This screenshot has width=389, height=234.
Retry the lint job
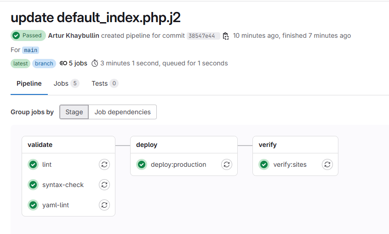[104, 164]
